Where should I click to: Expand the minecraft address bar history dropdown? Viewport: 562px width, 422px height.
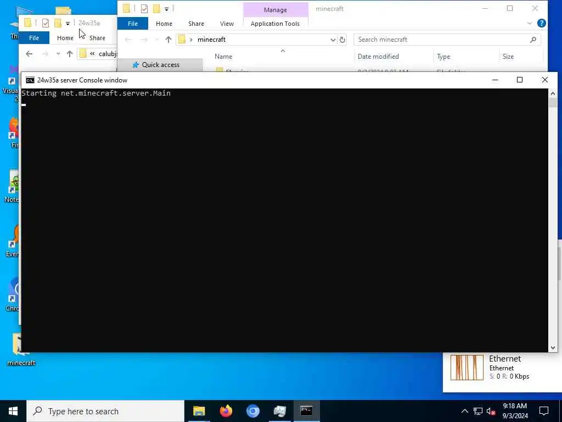click(333, 40)
